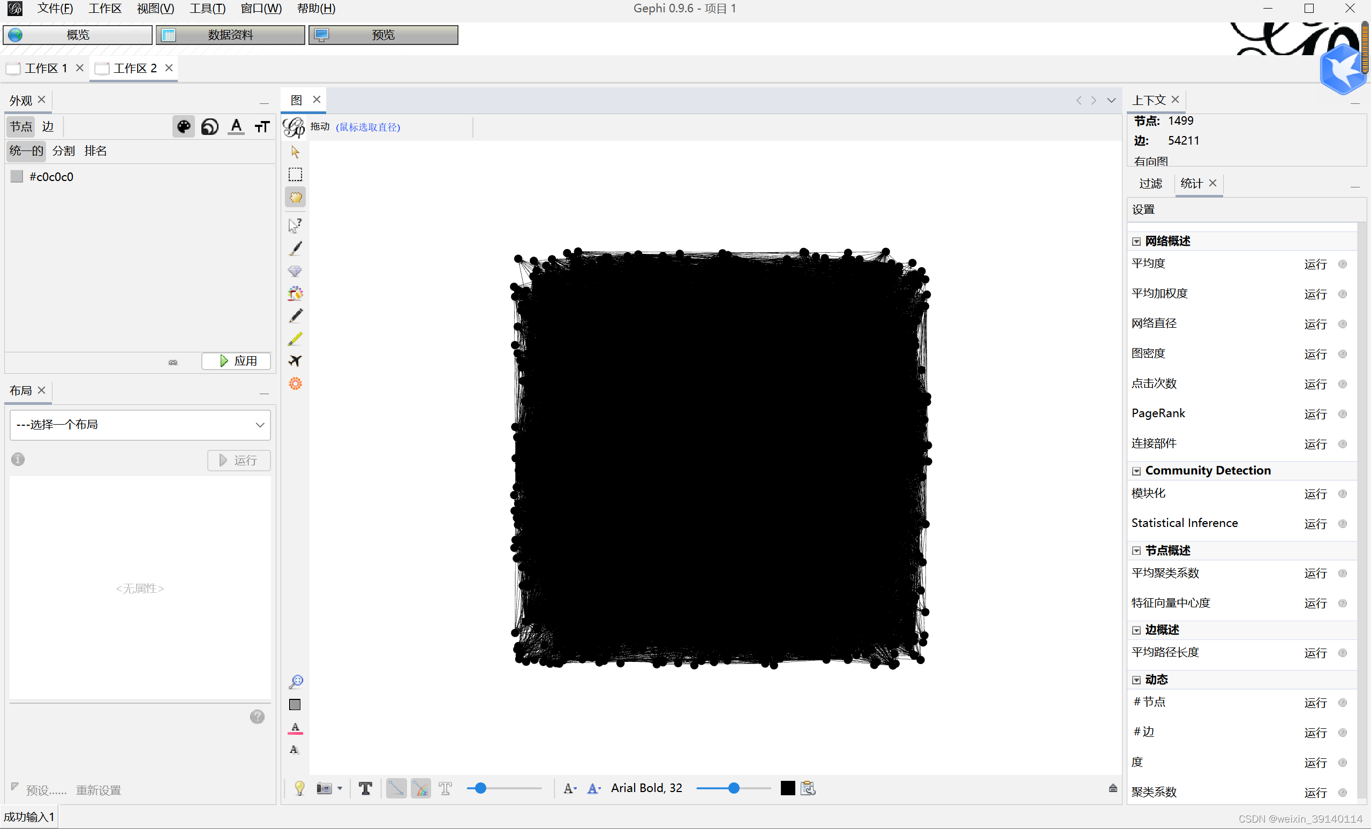This screenshot has height=829, width=1371.
Task: Toggle show edges button
Action: click(396, 788)
